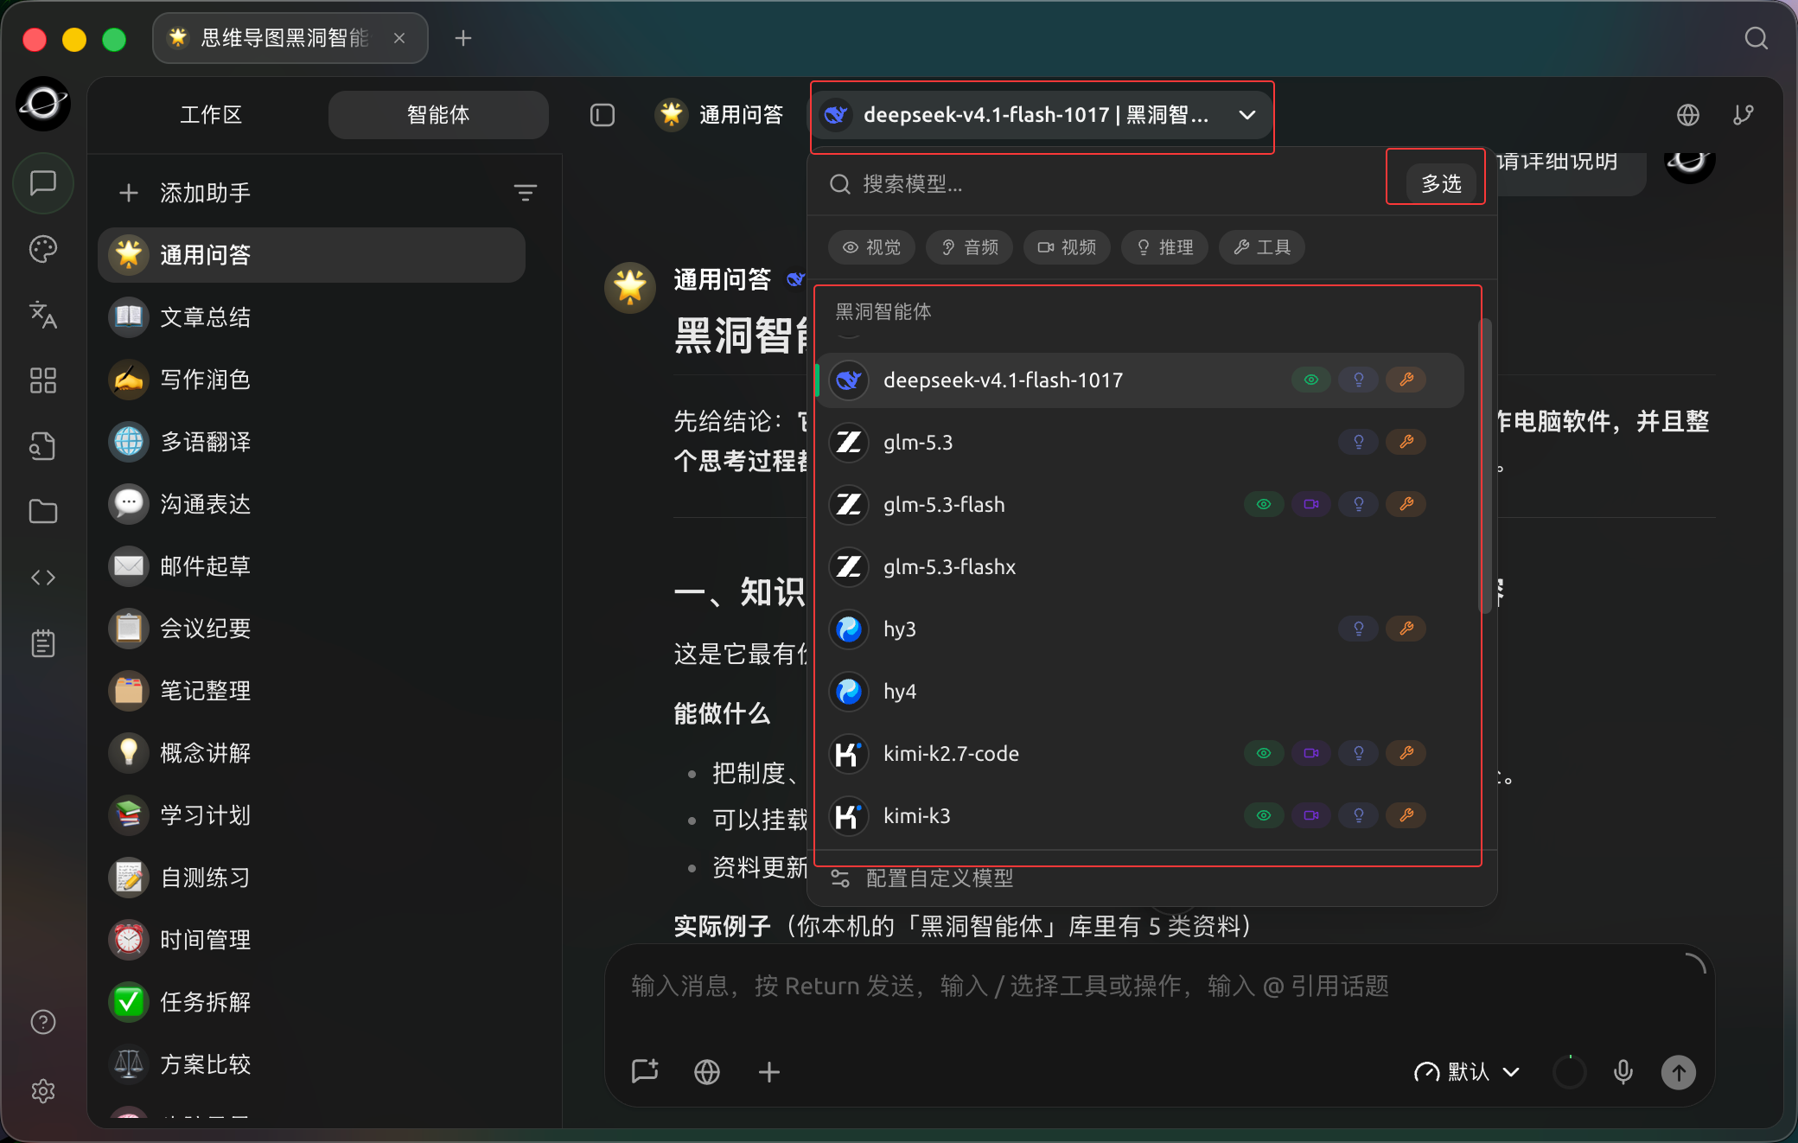Open the mini apps grid icon
1798x1143 pixels.
pos(43,380)
